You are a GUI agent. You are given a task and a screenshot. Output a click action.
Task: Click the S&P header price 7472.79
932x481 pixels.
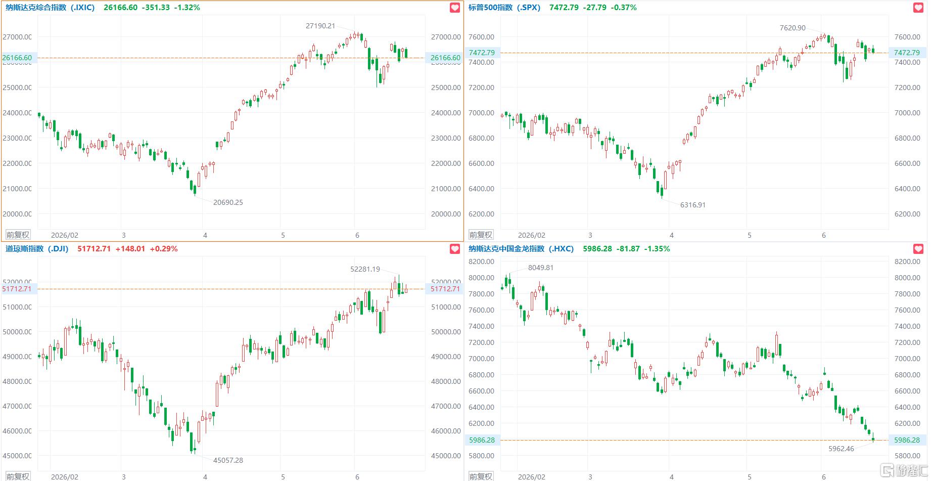coord(564,8)
